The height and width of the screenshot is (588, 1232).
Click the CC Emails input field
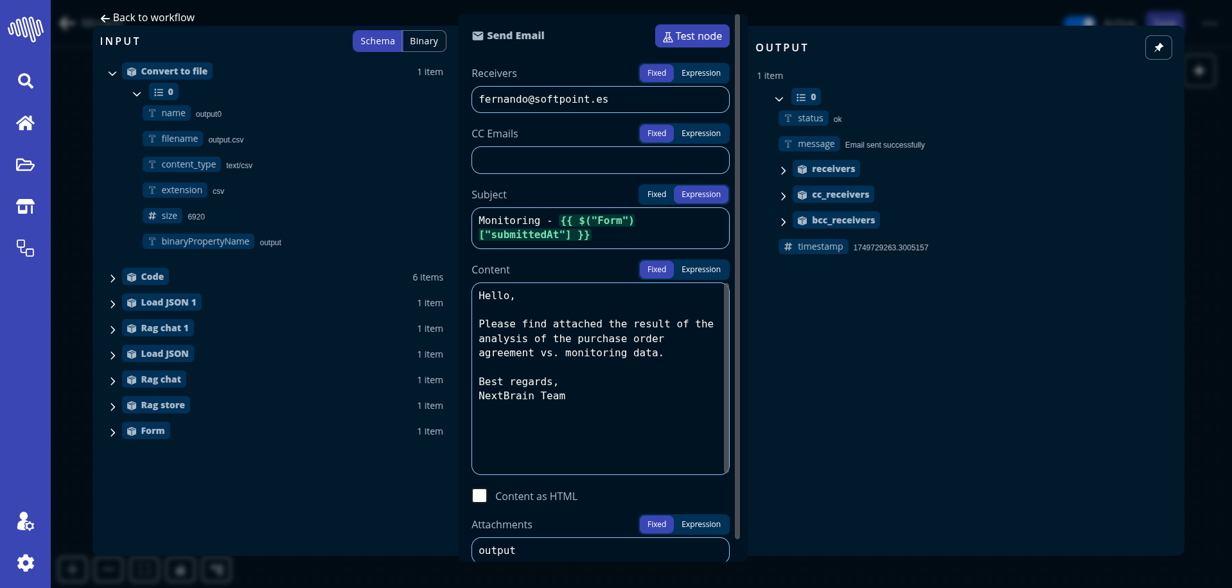pyautogui.click(x=600, y=160)
